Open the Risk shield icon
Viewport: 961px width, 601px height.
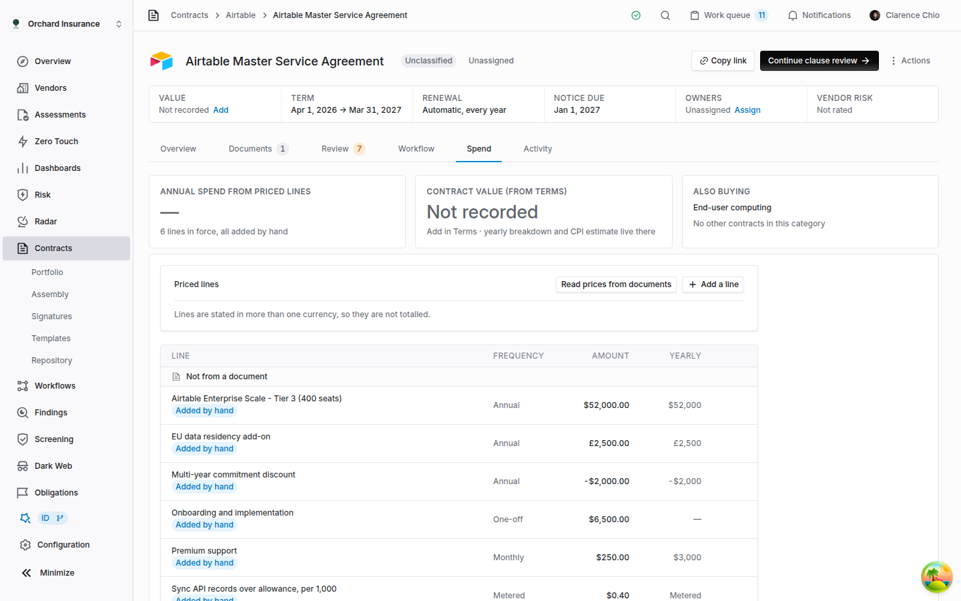point(23,195)
